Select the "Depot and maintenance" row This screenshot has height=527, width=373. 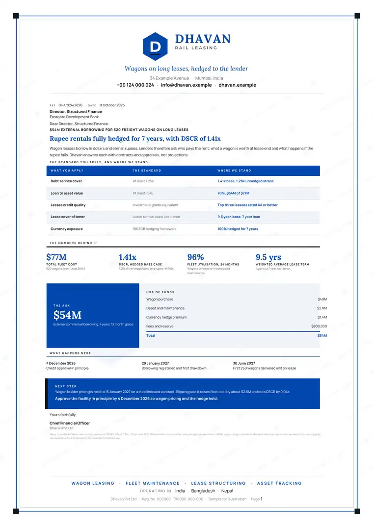pyautogui.click(x=237, y=308)
